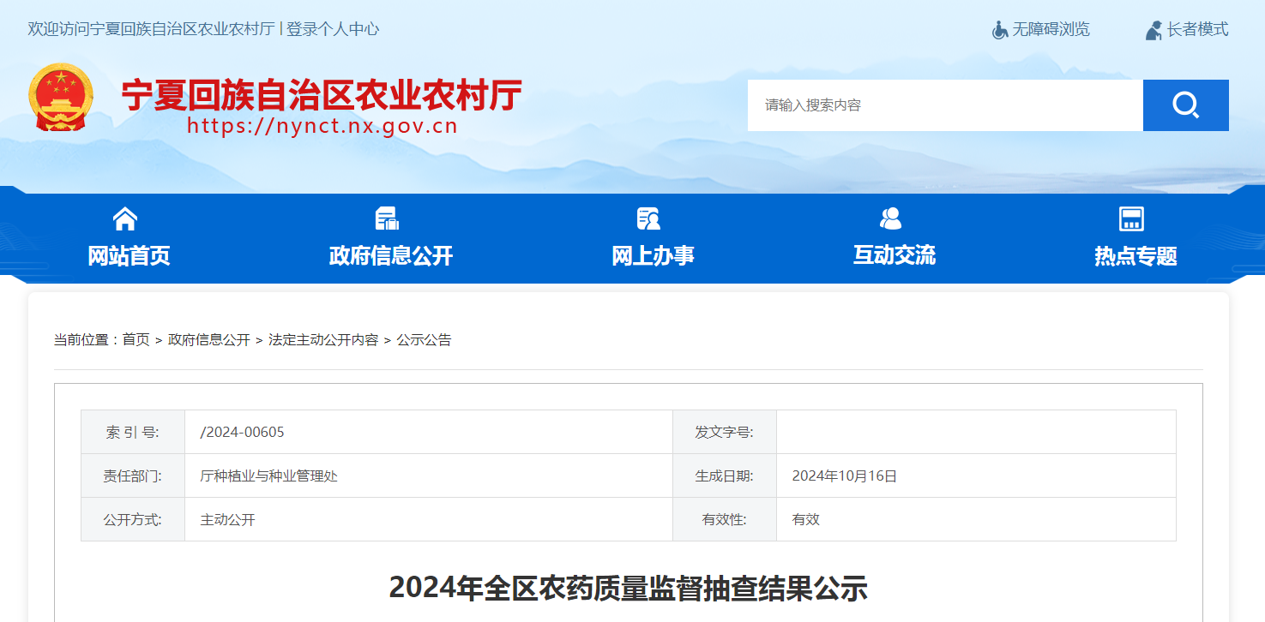The width and height of the screenshot is (1265, 622).
Task: Click the magnifier search button
Action: [x=1185, y=105]
